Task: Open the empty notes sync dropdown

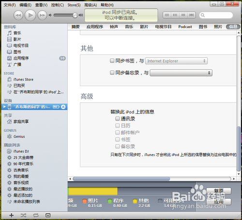Action: coord(181,73)
